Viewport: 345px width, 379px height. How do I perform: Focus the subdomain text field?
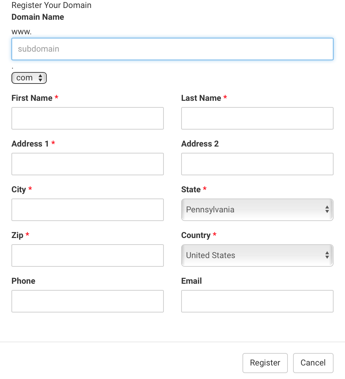tap(172, 49)
